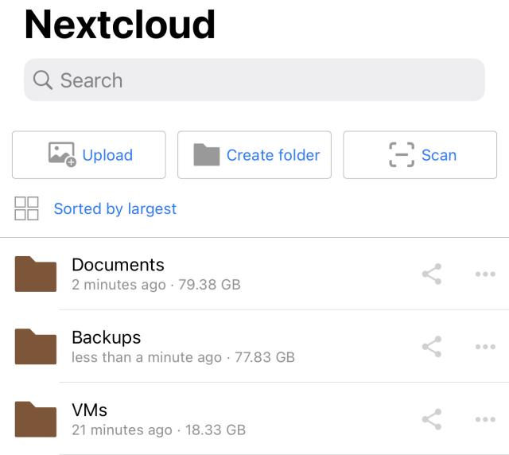Click the Nextcloud title heading

click(119, 24)
